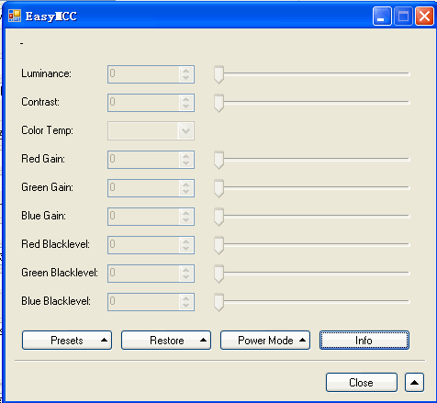Decrease Blue Gain with spinner down arrow
Image resolution: width=437 pixels, height=403 pixels.
(x=185, y=220)
